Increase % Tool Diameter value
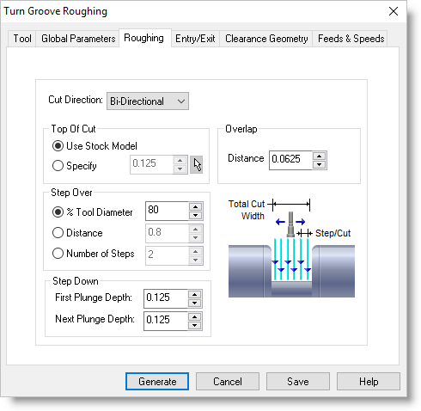This screenshot has width=421, height=411. (196, 206)
